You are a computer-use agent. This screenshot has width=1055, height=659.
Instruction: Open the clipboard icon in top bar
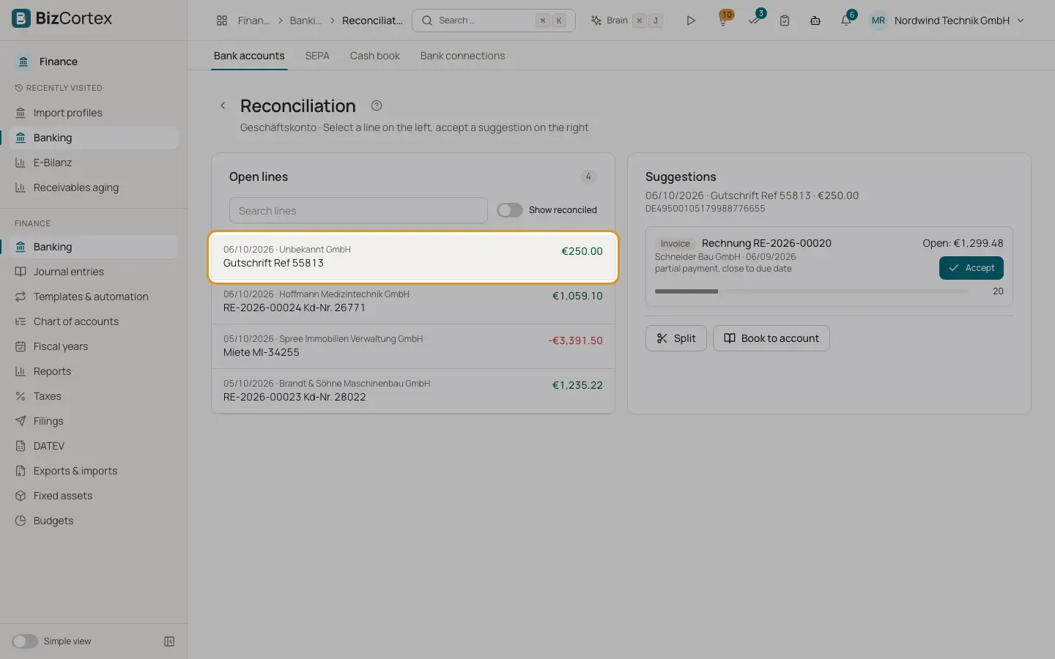pyautogui.click(x=785, y=21)
